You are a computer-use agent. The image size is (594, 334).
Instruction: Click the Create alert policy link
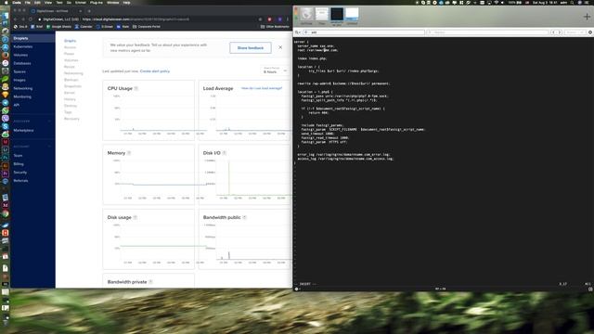point(155,71)
